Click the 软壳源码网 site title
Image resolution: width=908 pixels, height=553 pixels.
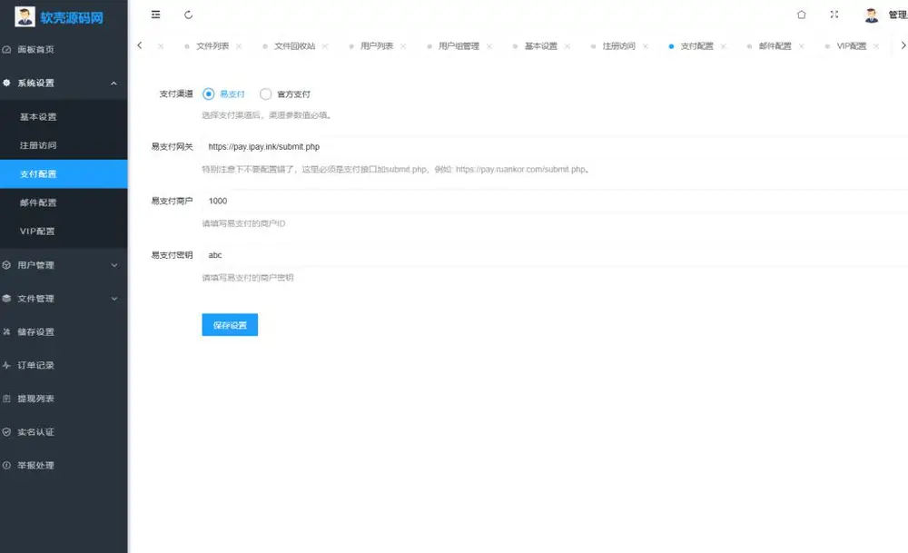[x=72, y=18]
